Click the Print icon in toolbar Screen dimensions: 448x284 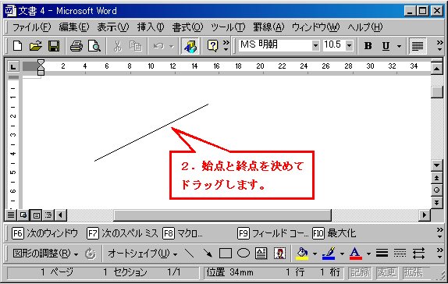pos(76,46)
